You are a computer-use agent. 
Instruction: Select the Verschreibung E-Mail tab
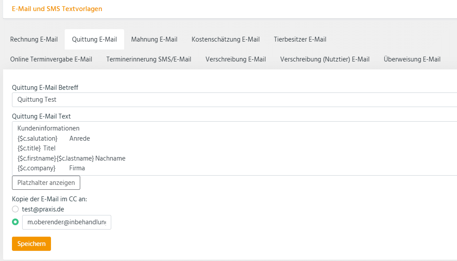point(236,59)
